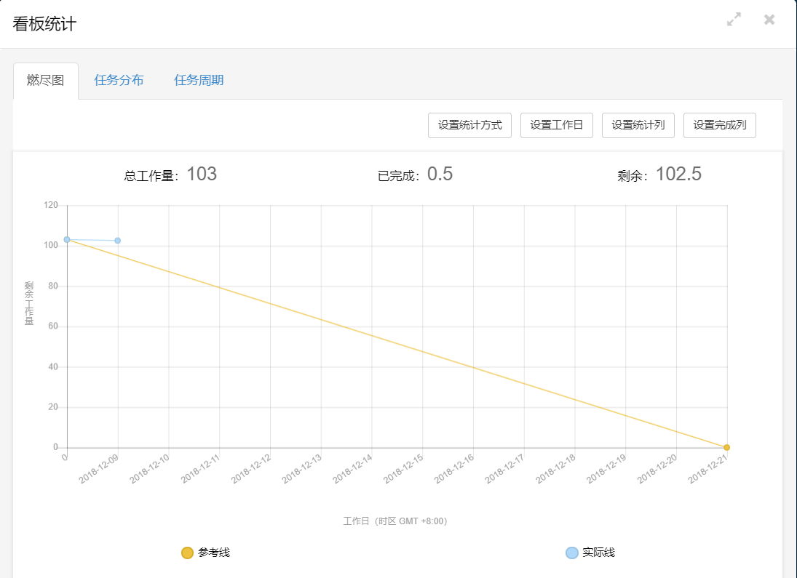Switch to the 燃尽图 tab
The height and width of the screenshot is (578, 797).
tap(46, 80)
